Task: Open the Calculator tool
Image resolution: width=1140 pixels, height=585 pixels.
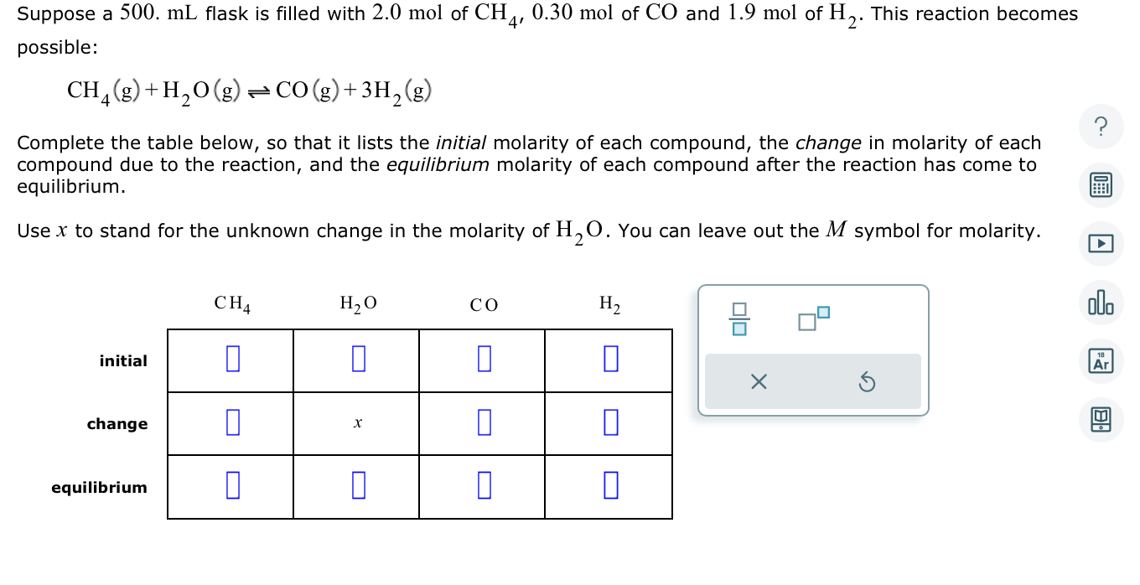Action: click(x=1101, y=185)
